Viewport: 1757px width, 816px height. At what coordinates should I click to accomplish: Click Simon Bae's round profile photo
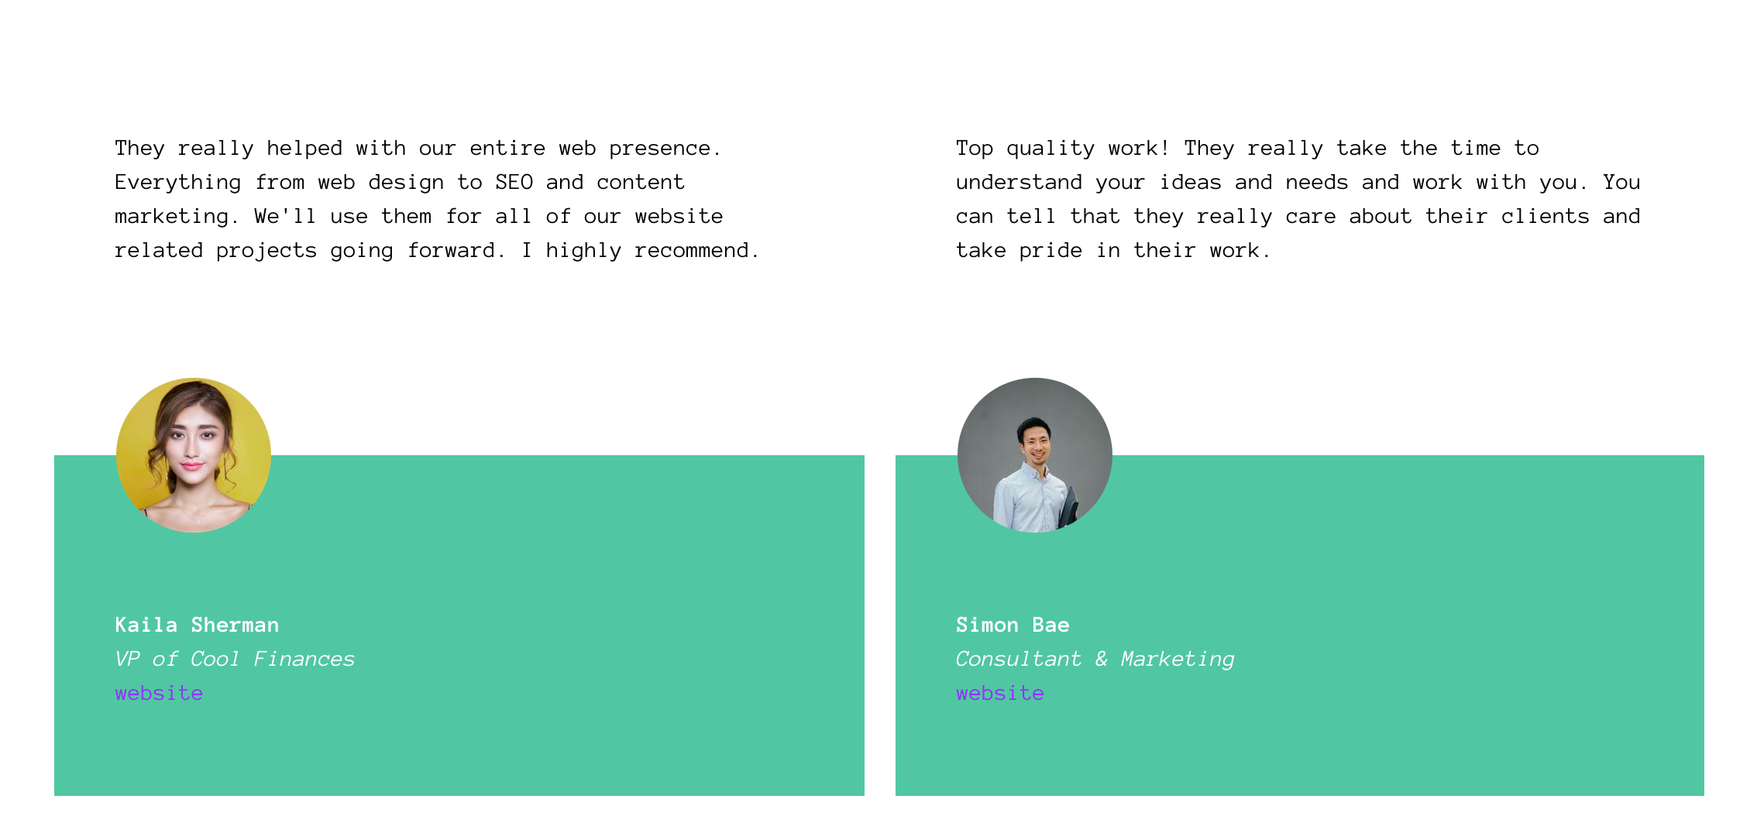coord(1035,455)
